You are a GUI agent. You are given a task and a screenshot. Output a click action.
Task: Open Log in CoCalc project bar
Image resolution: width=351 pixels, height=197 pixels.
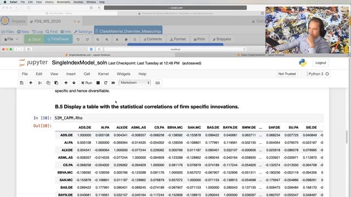(x=37, y=32)
